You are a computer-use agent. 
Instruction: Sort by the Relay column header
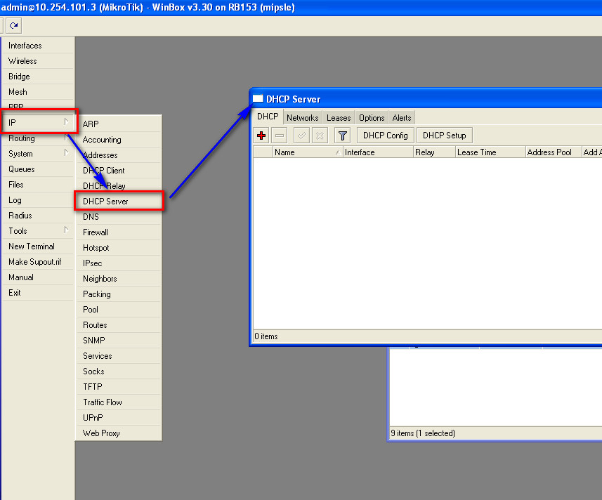tap(435, 152)
